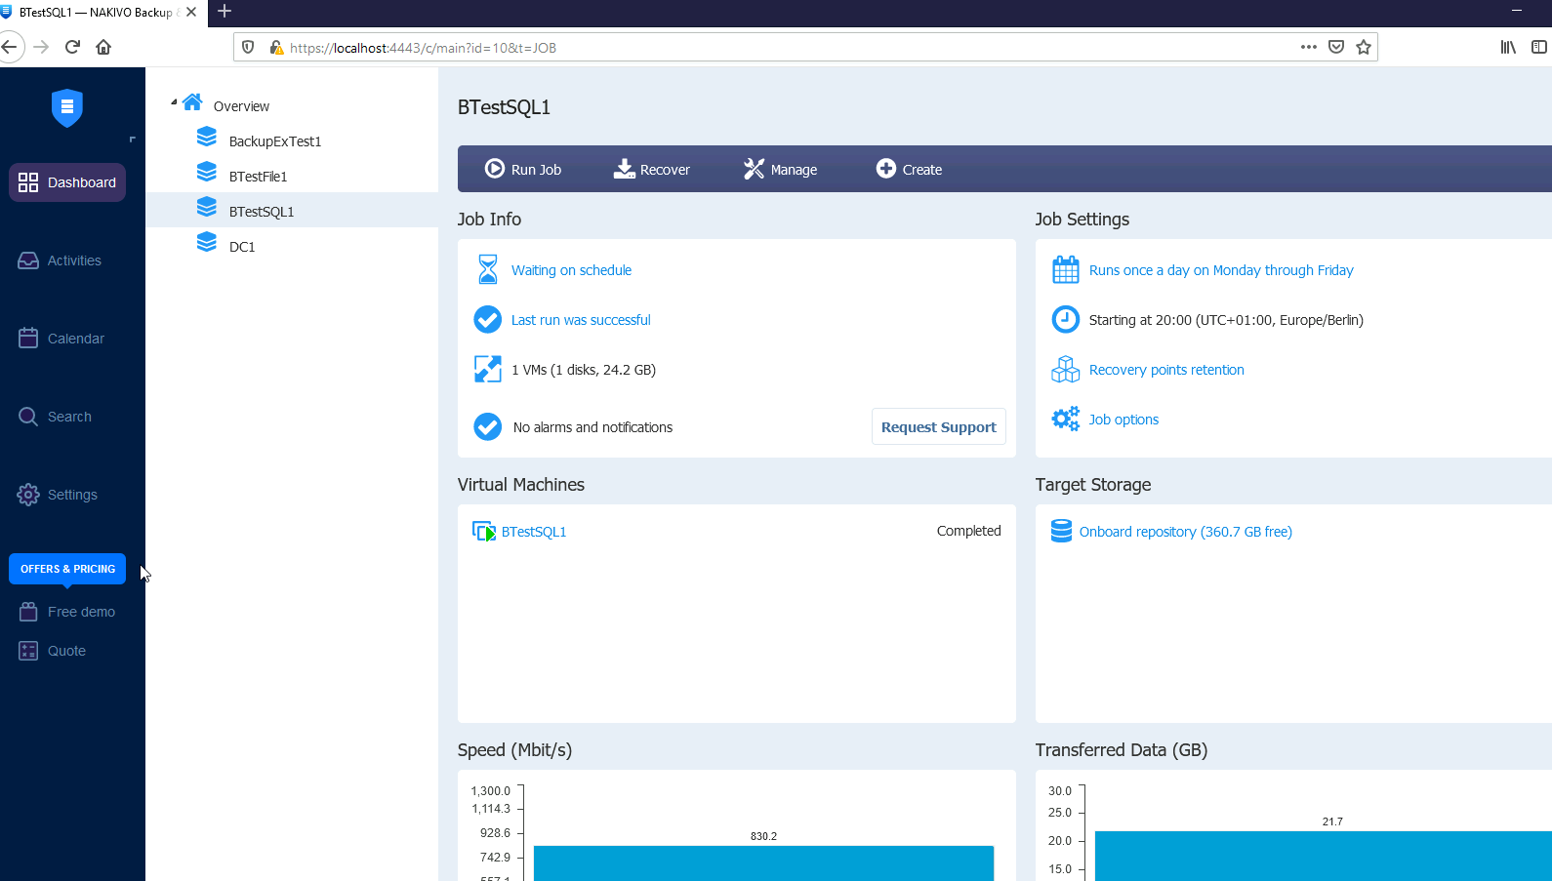Click the last run checkmark icon
The height and width of the screenshot is (881, 1552).
(487, 319)
